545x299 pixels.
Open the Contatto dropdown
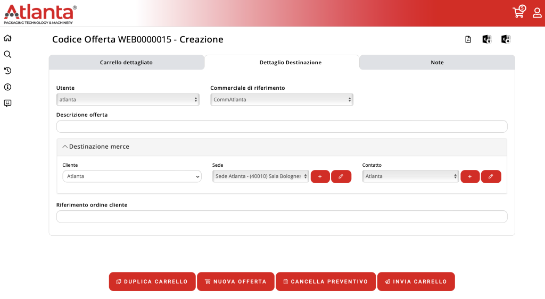[410, 176]
